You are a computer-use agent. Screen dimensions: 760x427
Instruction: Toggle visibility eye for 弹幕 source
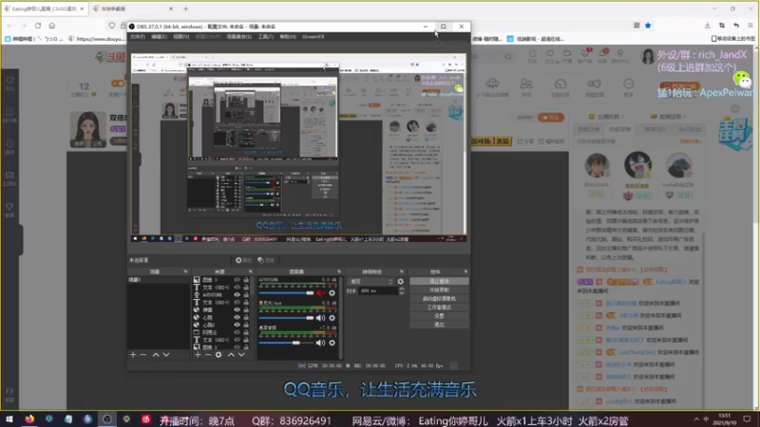[x=237, y=310]
